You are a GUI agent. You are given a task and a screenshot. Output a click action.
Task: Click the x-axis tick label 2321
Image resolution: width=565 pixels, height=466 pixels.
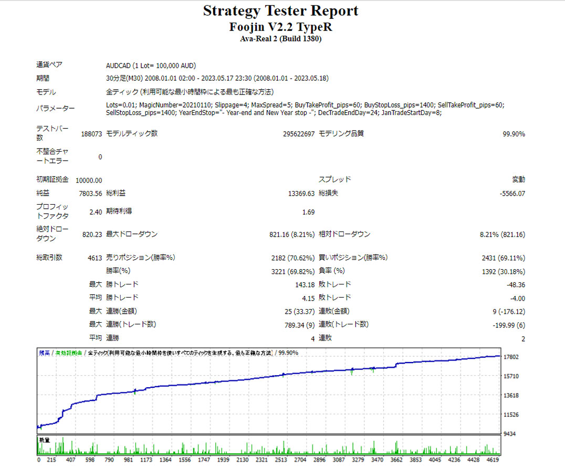pyautogui.click(x=261, y=460)
